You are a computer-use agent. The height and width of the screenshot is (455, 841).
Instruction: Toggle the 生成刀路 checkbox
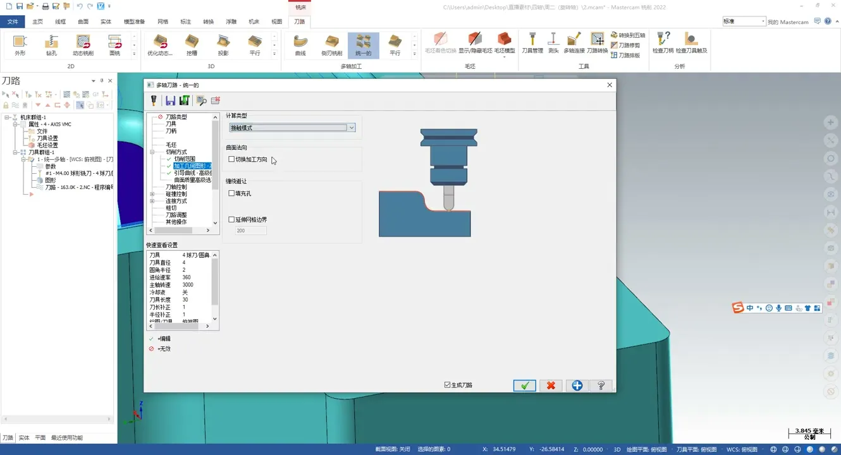447,385
